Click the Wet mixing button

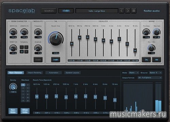[156, 59]
